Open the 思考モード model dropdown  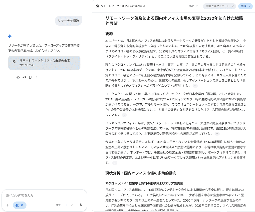[64, 205]
